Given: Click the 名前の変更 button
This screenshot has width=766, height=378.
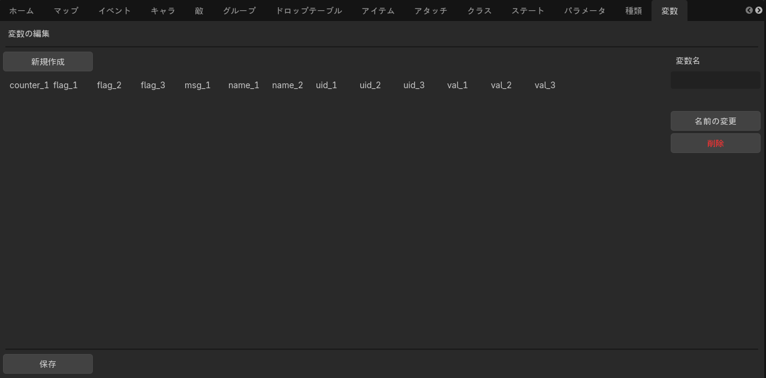Looking at the screenshot, I should 716,121.
